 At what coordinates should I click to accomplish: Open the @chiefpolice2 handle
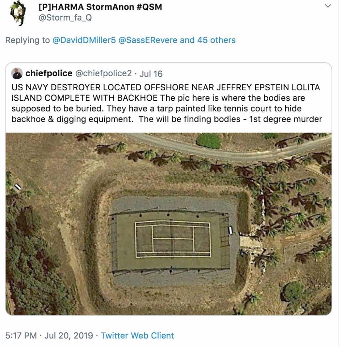click(104, 74)
